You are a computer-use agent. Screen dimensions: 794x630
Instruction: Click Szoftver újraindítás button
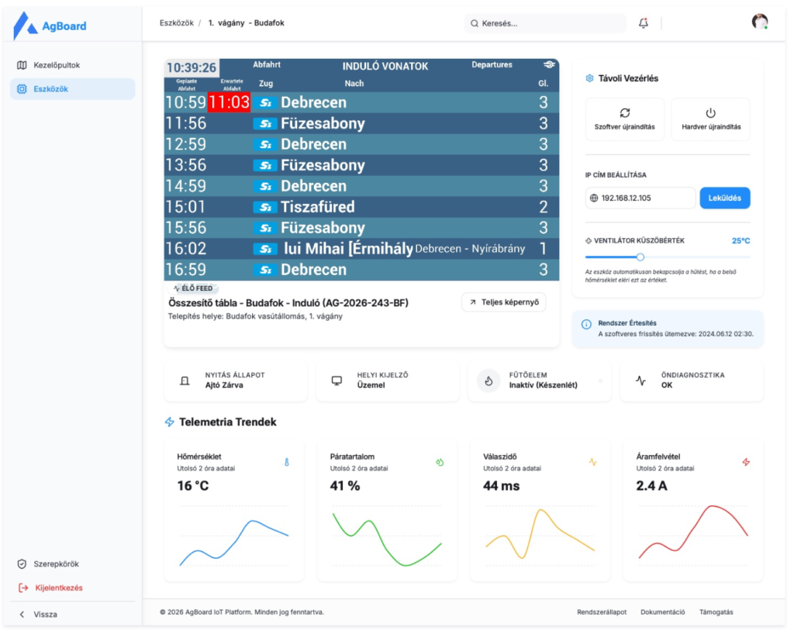click(624, 119)
